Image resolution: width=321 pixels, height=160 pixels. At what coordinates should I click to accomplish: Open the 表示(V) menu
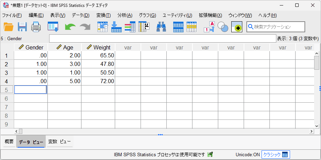coord(58,15)
